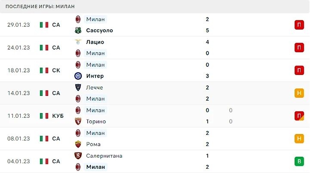This screenshot has height=173, width=314.
Task: Click the Lazio club crest icon
Action: (78, 42)
